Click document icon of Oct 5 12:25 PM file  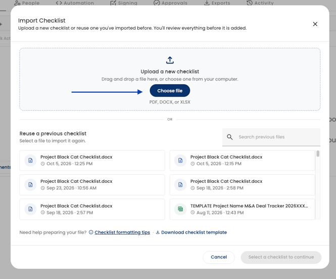[x=30, y=160]
